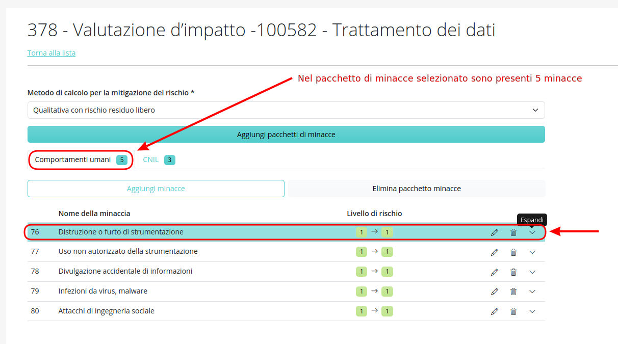Expand row 77 Uso non autorizzato della strumentazione
This screenshot has width=618, height=344.
coord(532,252)
